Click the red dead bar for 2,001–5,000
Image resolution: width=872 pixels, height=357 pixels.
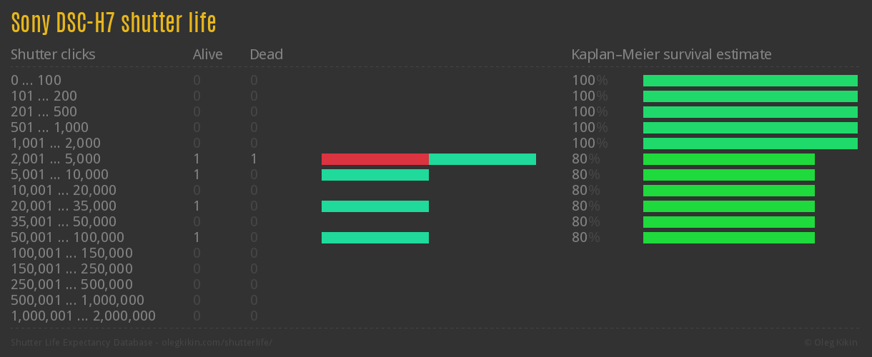pos(375,159)
